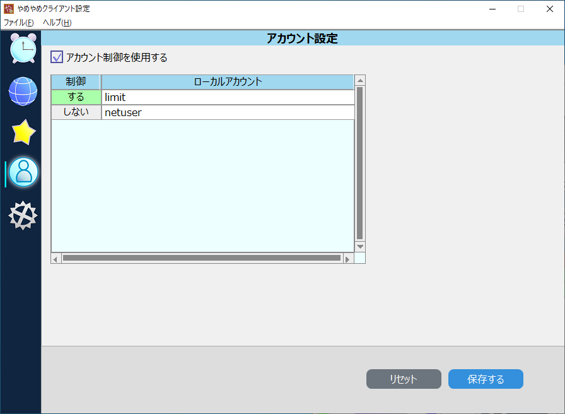Click the vertical scrollbar thumb
565x414 pixels.
click(359, 163)
